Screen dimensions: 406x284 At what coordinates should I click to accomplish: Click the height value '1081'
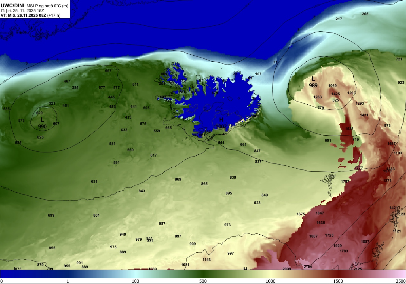[185, 265]
